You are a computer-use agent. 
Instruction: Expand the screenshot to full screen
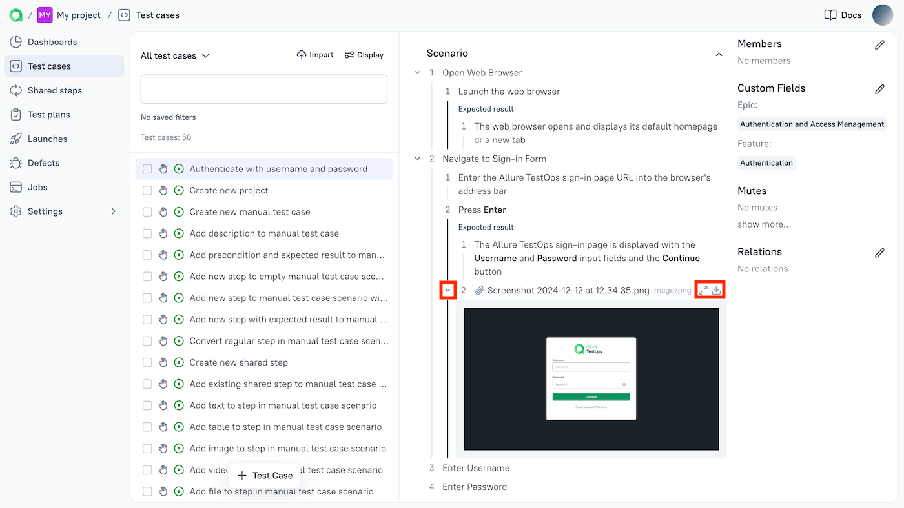tap(703, 290)
